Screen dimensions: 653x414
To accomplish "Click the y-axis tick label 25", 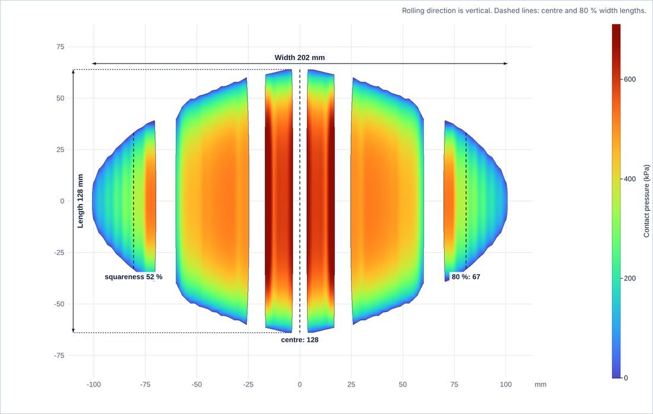I will [x=61, y=150].
